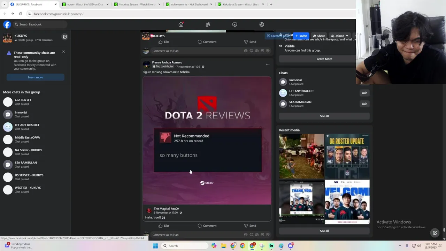
Task: Open the Thank You recent media thumbnail
Action: click(x=301, y=202)
